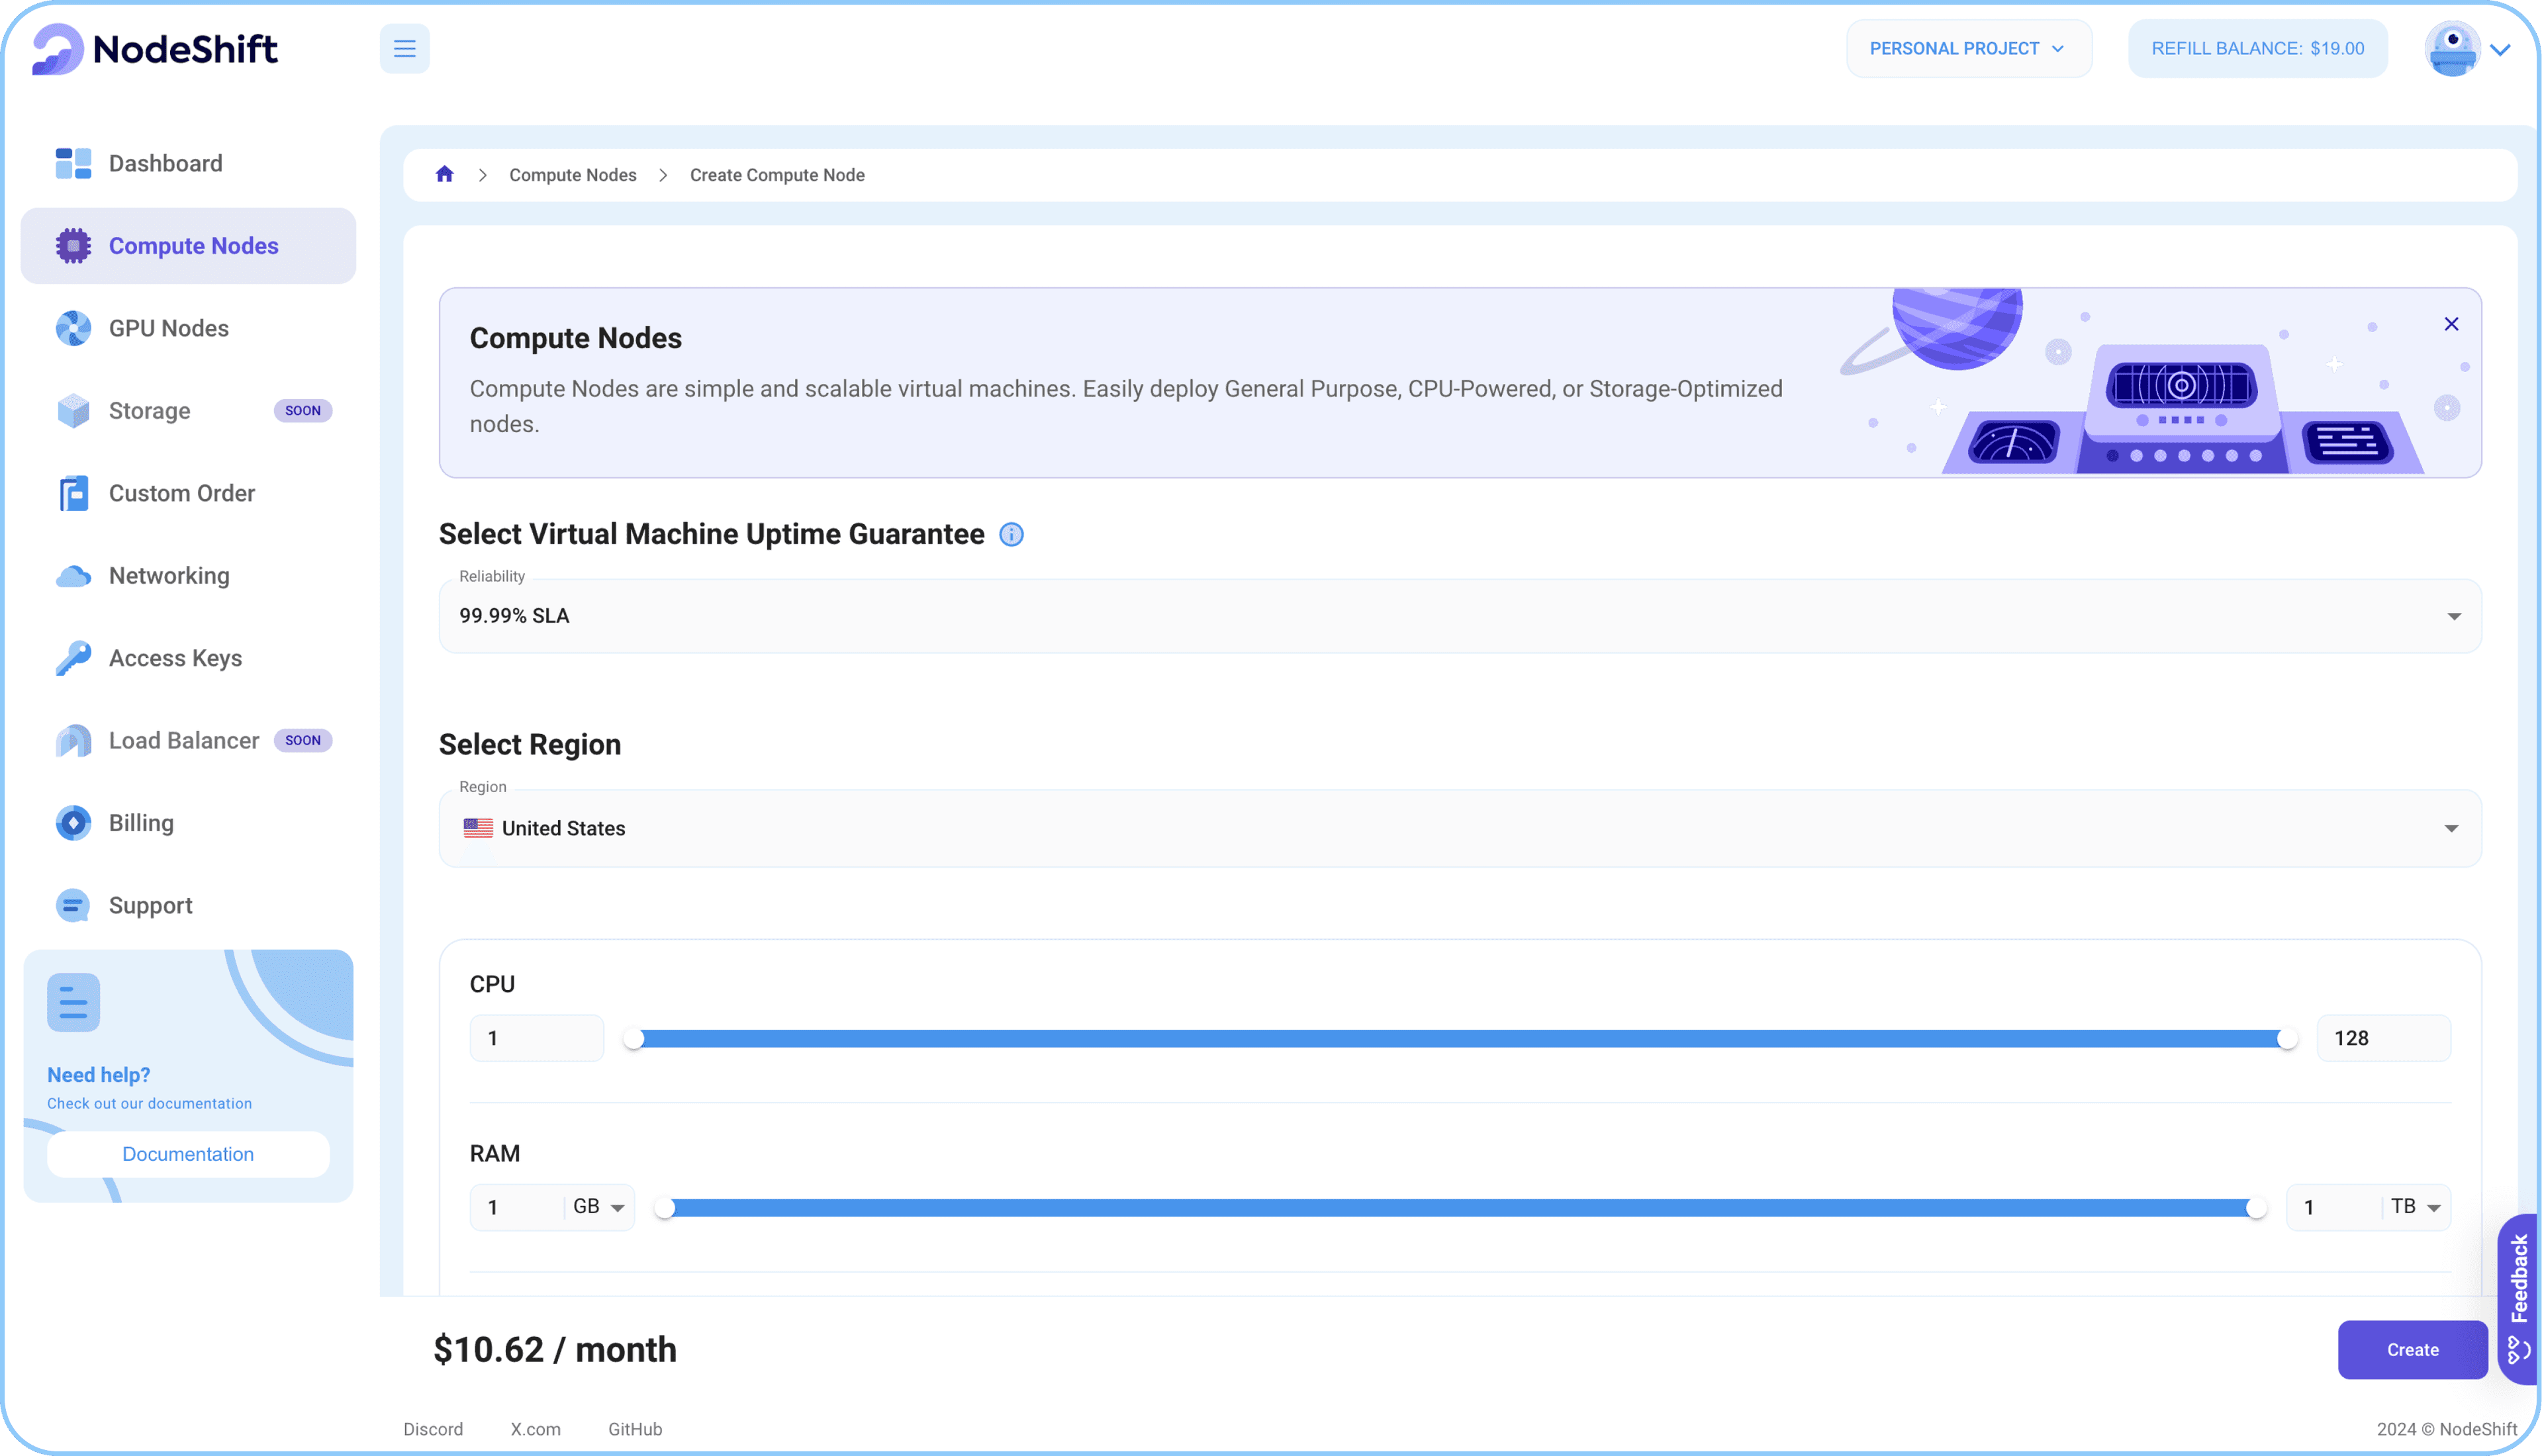Image resolution: width=2542 pixels, height=1456 pixels.
Task: Open the Dashboard menu item
Action: [188, 163]
